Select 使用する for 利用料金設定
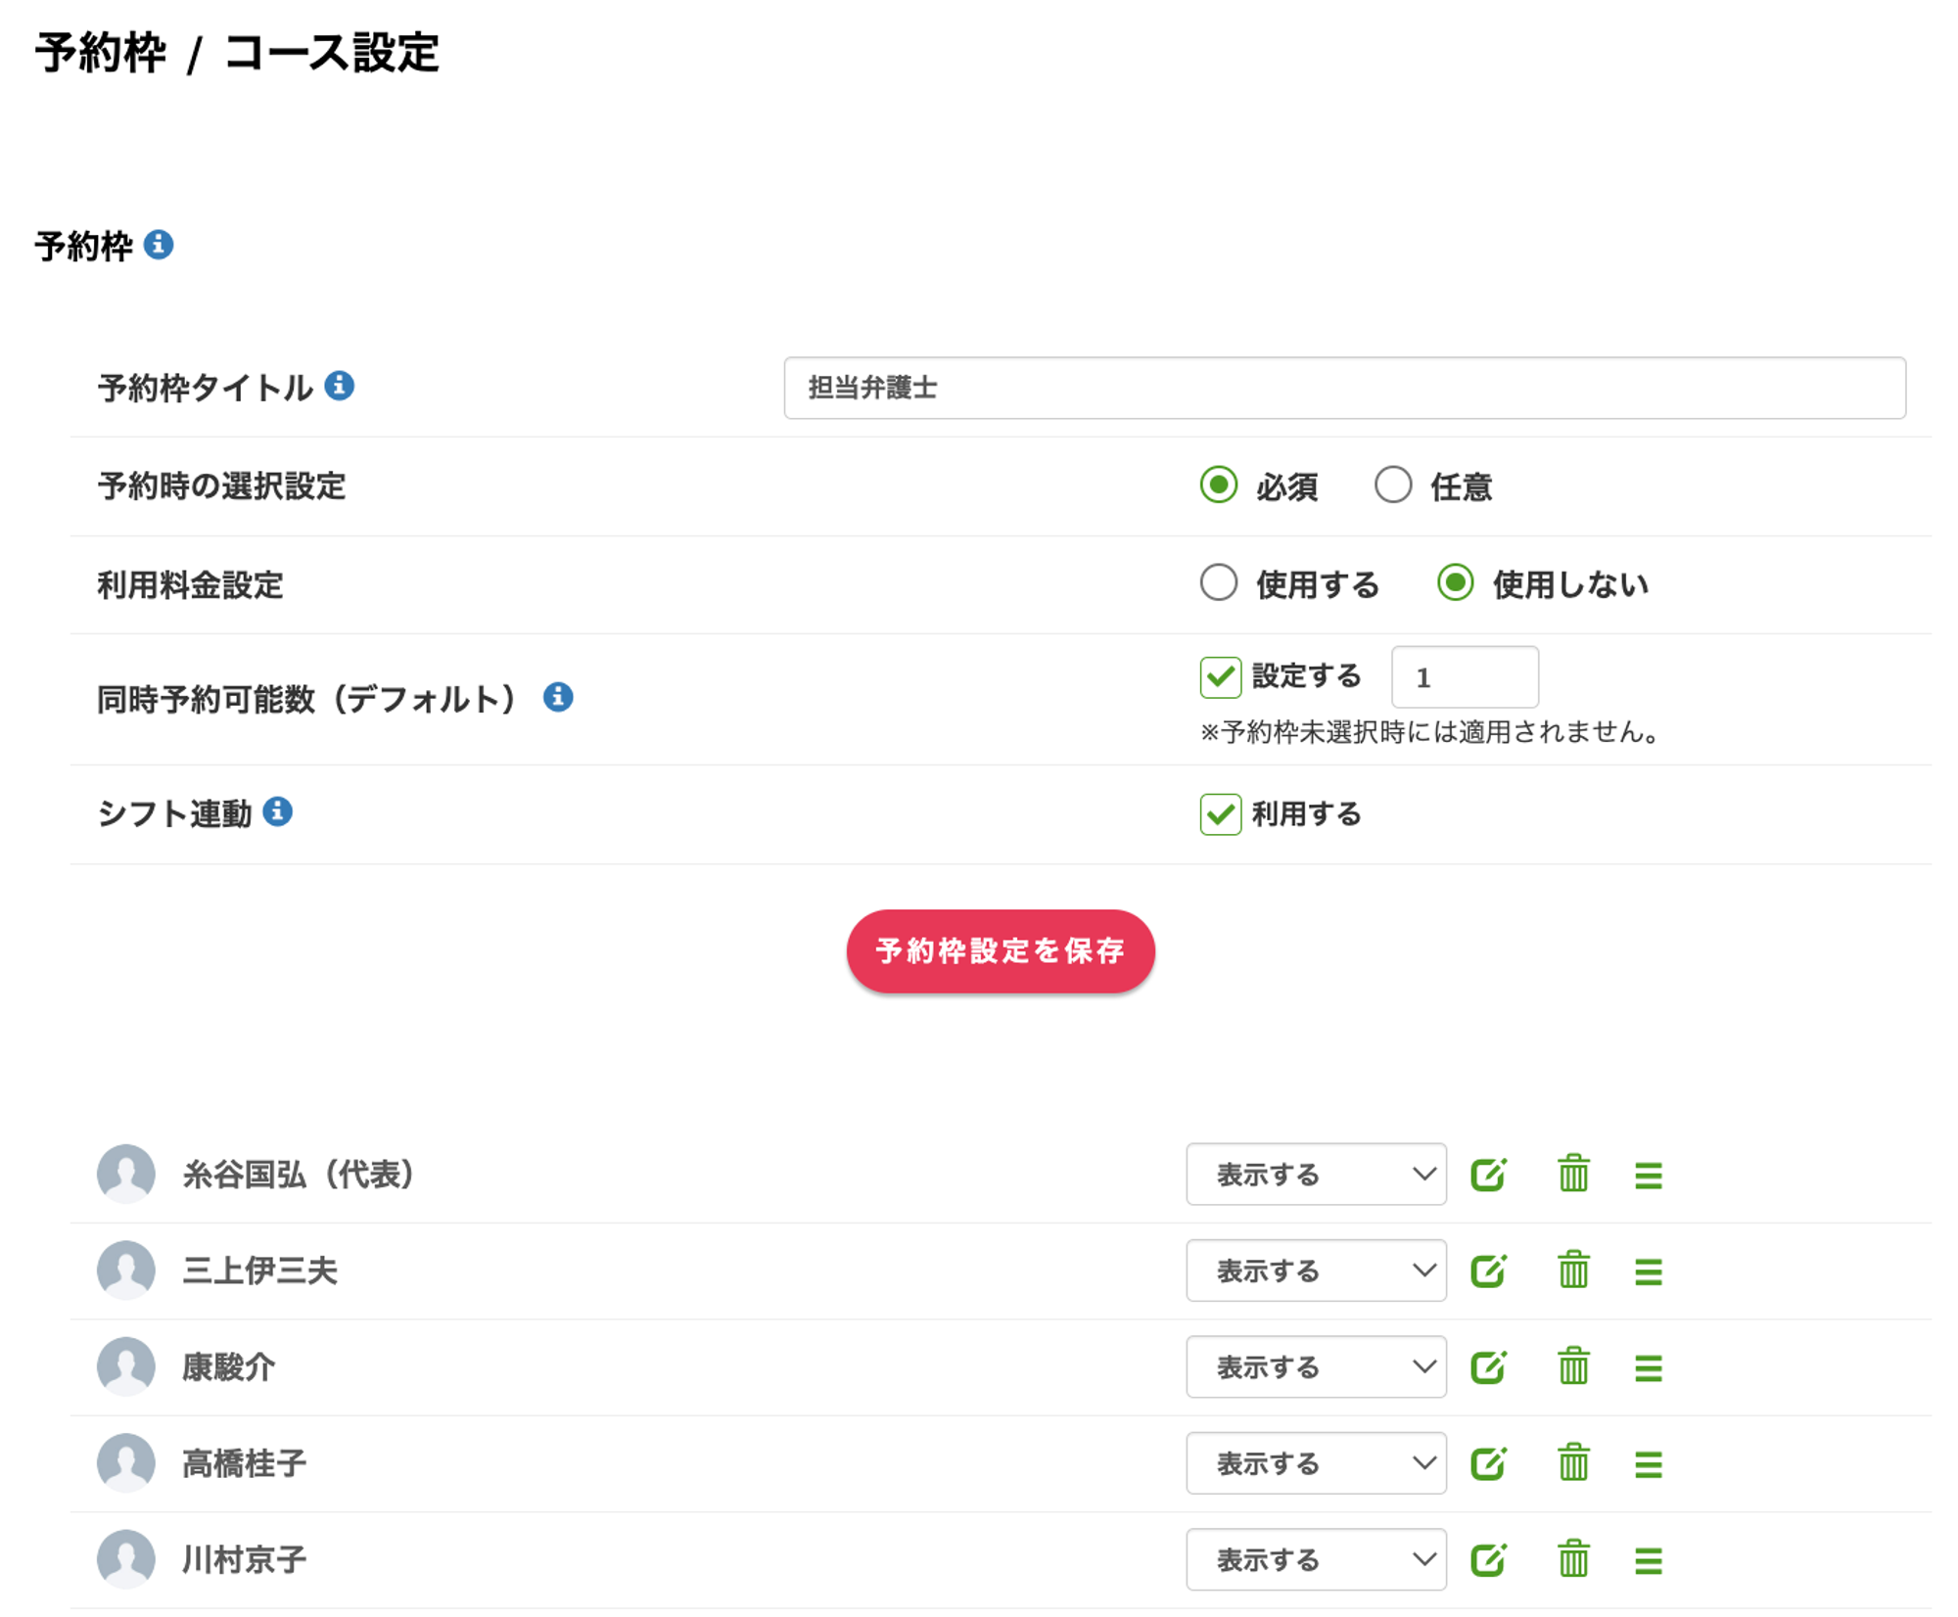Image resolution: width=1958 pixels, height=1617 pixels. [x=1219, y=583]
